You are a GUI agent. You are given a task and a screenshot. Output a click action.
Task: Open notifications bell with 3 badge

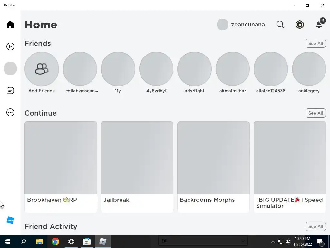click(320, 24)
